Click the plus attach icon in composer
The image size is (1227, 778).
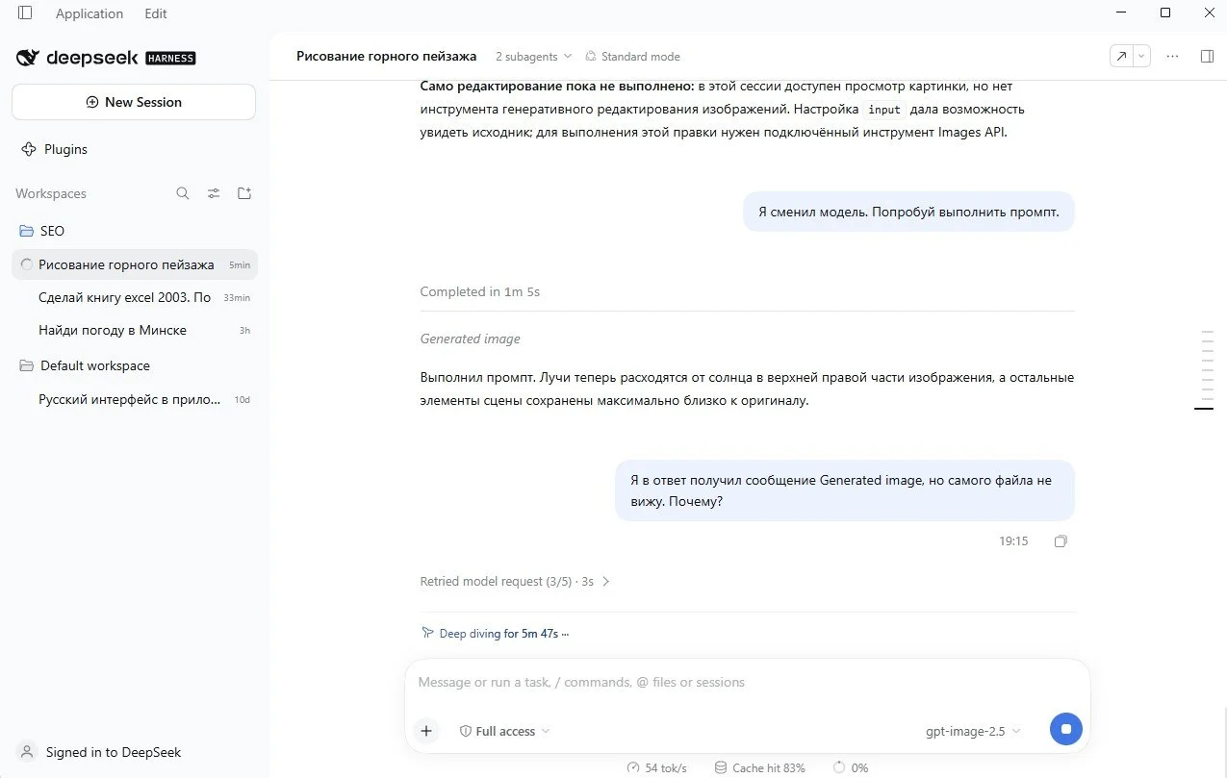[x=426, y=731]
